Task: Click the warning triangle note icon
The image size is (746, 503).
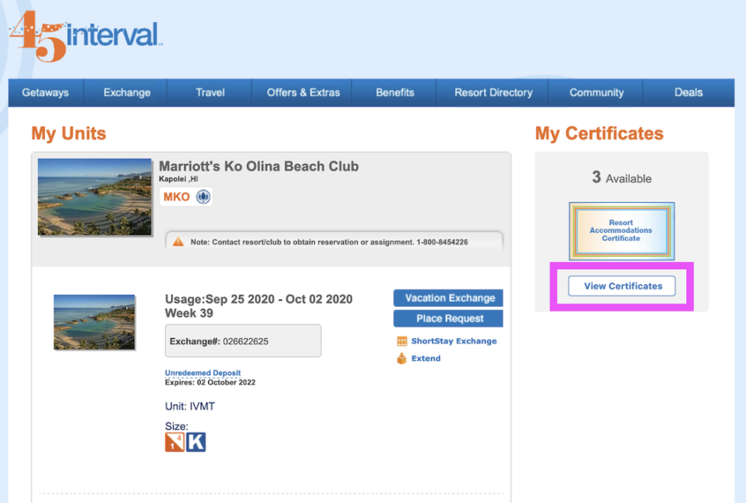Action: pos(177,241)
